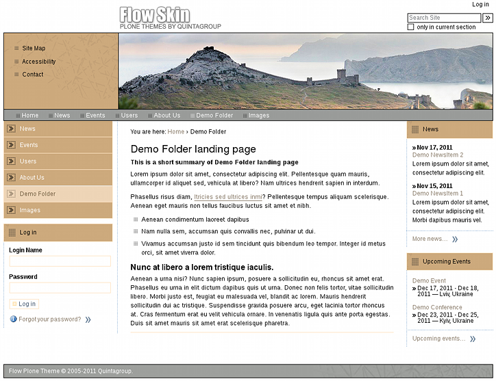The image size is (496, 381).
Task: Select Images in the left sidebar menu
Action: 58,210
